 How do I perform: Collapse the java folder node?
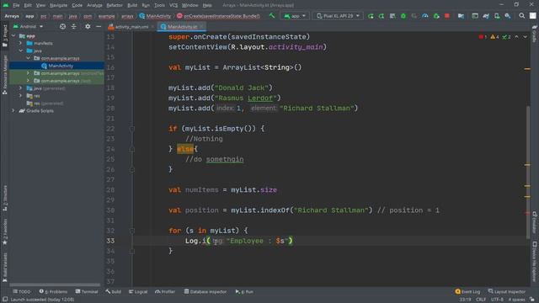[20, 50]
